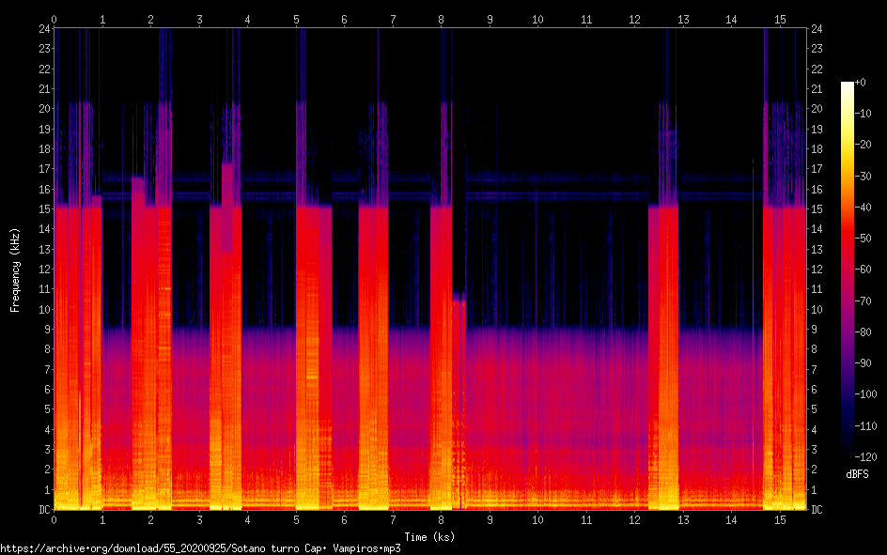Click the "-100" value on the color scale
Image resolution: width=887 pixels, height=555 pixels.
865,394
